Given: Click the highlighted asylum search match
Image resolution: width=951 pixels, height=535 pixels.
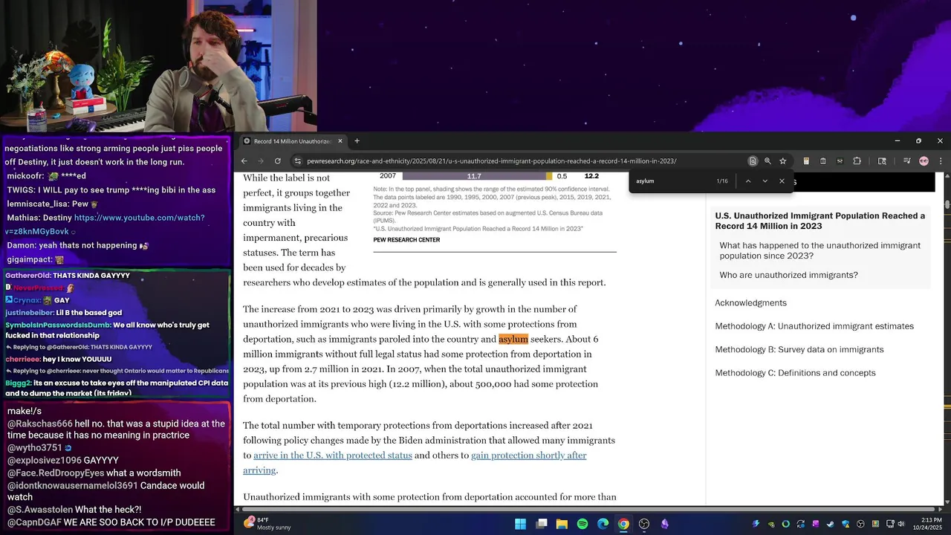Looking at the screenshot, I should click(x=513, y=340).
